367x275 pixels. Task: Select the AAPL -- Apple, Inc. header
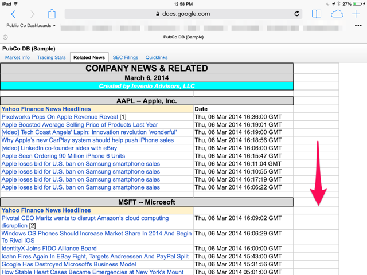tap(147, 101)
